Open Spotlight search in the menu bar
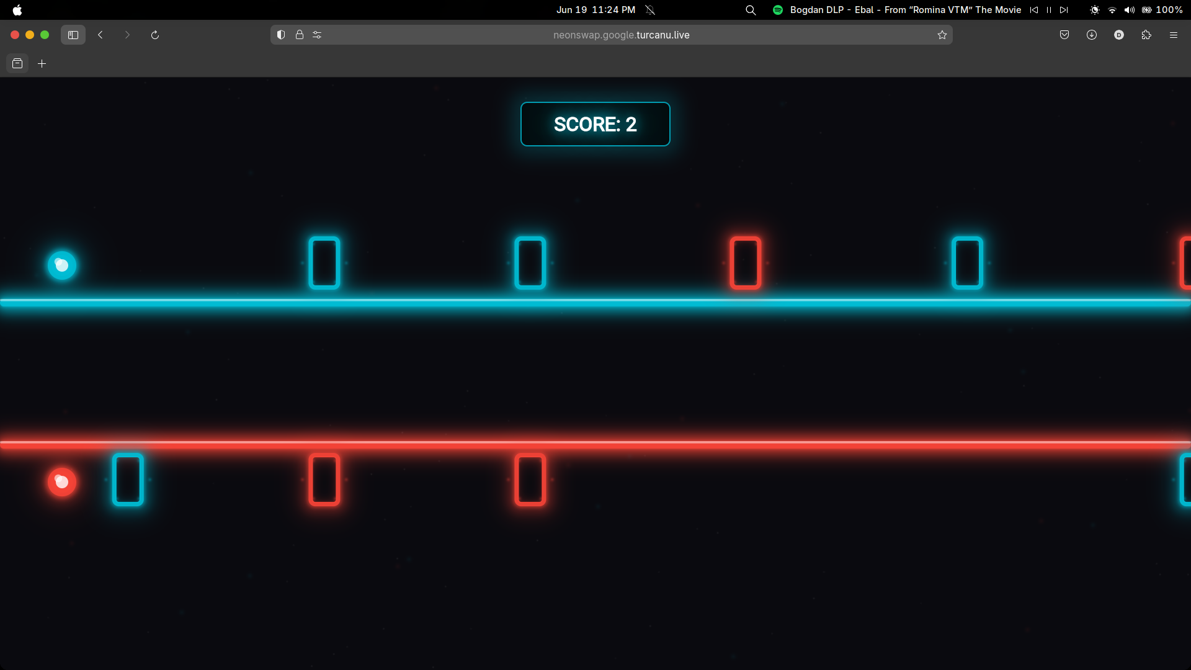The height and width of the screenshot is (670, 1191). coord(751,10)
